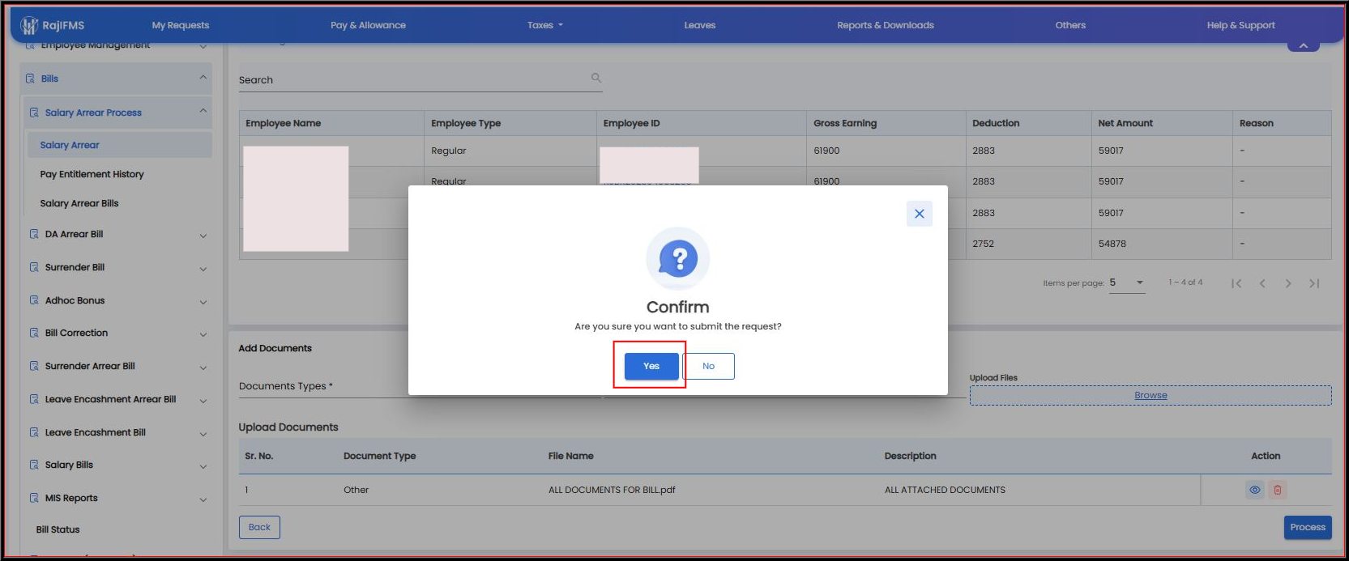1349x561 pixels.
Task: Expand Leave Encashment Bill chevron
Action: pyautogui.click(x=203, y=434)
